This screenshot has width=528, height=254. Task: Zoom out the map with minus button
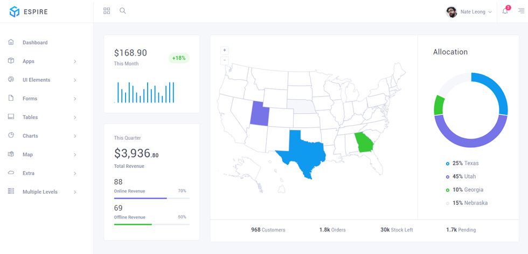(x=225, y=60)
